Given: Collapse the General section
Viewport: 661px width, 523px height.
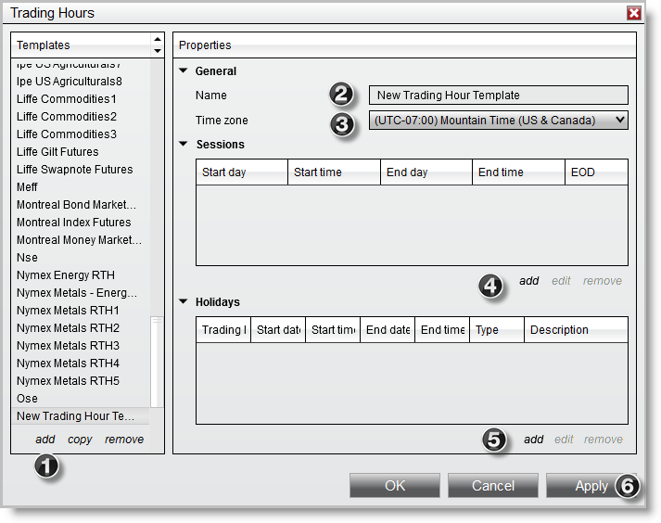Looking at the screenshot, I should [x=184, y=71].
